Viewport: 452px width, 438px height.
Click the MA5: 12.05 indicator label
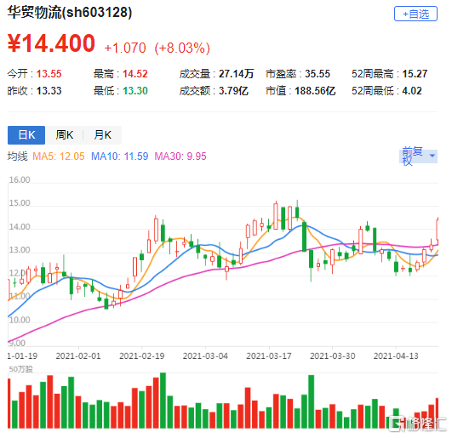coord(59,156)
